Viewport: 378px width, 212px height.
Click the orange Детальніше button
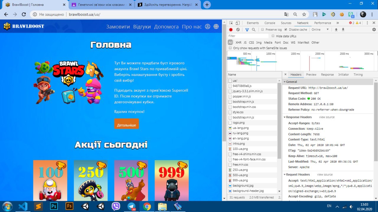click(x=126, y=124)
